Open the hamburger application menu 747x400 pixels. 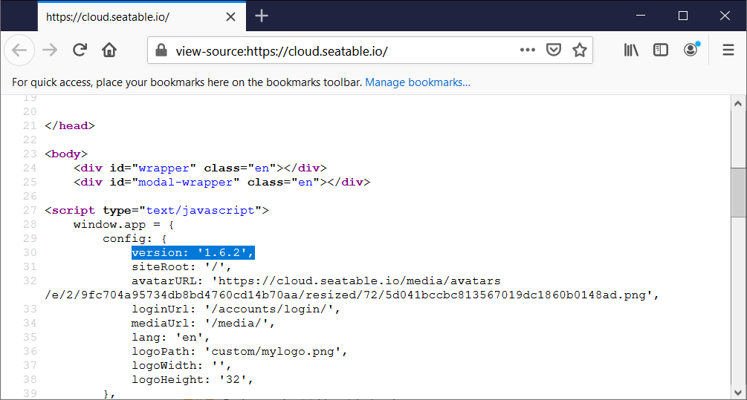coord(728,50)
